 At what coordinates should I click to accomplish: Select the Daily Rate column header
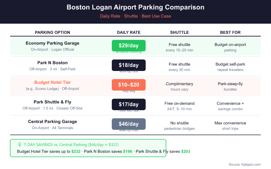(x=128, y=32)
